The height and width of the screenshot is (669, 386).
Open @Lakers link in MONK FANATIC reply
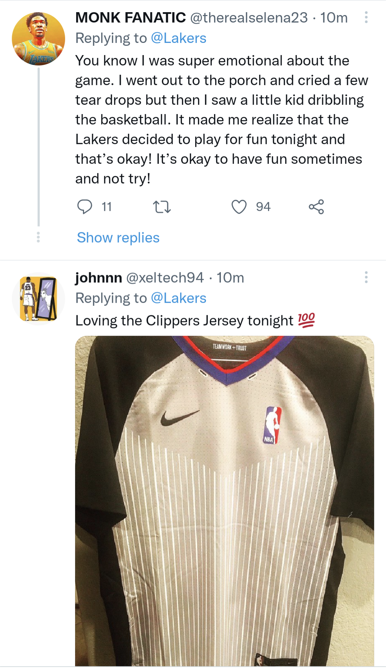pyautogui.click(x=178, y=38)
